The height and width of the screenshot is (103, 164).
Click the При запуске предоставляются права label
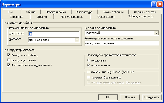tap(111, 55)
